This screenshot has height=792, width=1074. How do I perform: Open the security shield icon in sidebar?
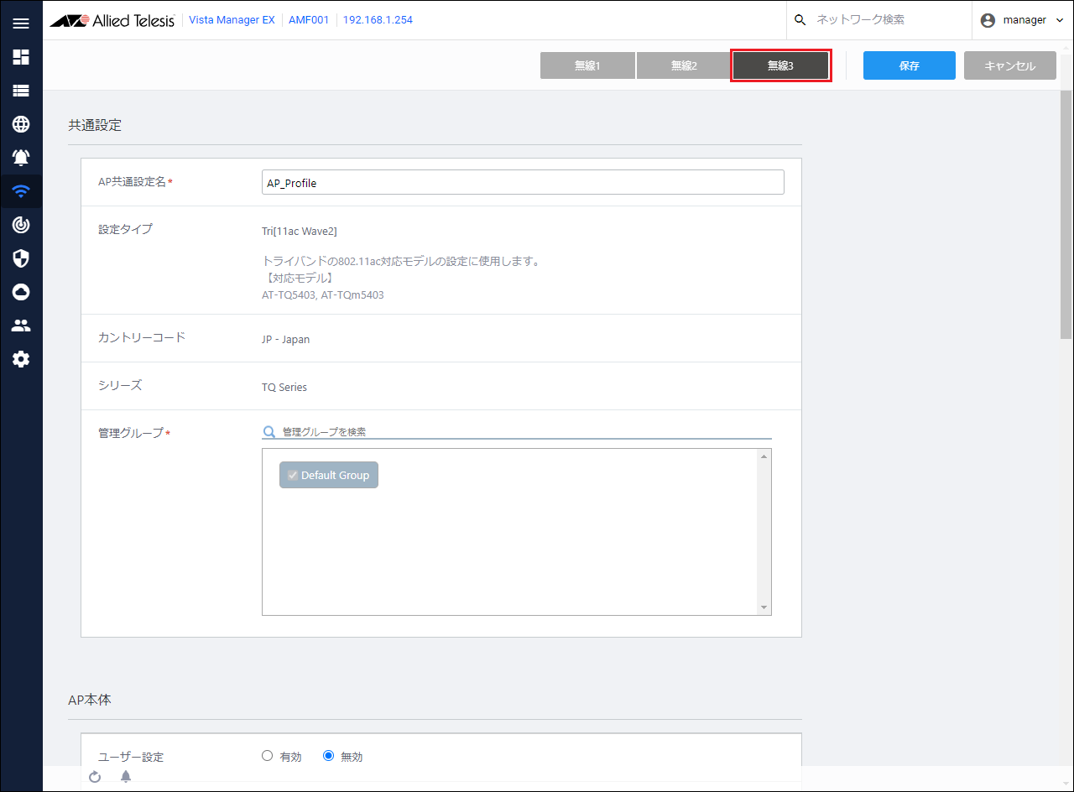[x=21, y=258]
